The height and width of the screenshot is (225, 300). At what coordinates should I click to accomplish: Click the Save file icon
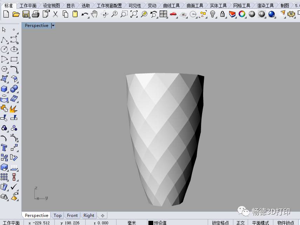pyautogui.click(x=26, y=14)
